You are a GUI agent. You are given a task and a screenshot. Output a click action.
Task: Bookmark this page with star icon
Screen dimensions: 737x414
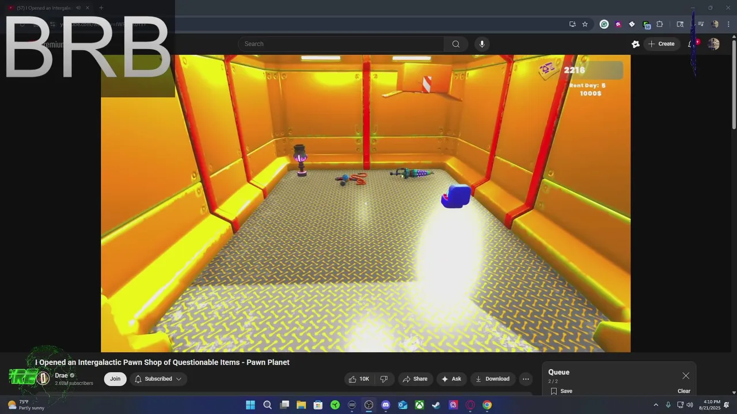(x=585, y=24)
